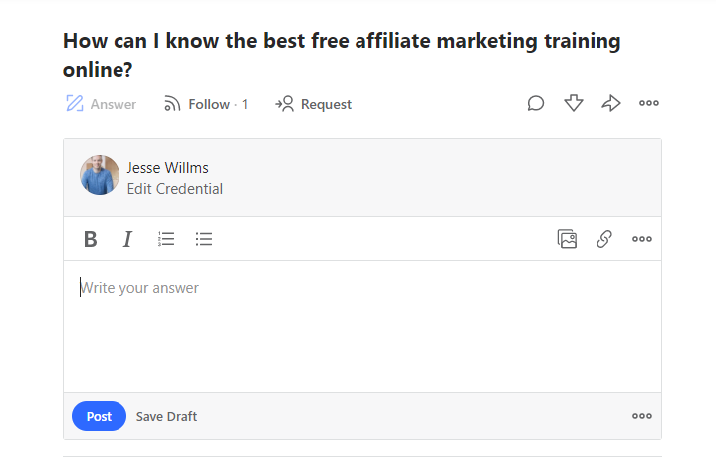Share the question with arrow icon
This screenshot has height=471, width=716.
(611, 103)
